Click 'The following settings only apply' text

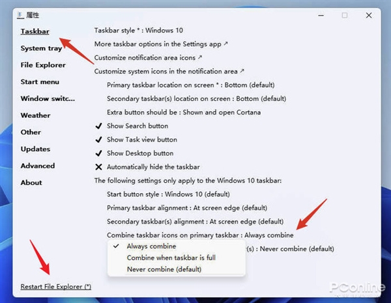coord(188,181)
